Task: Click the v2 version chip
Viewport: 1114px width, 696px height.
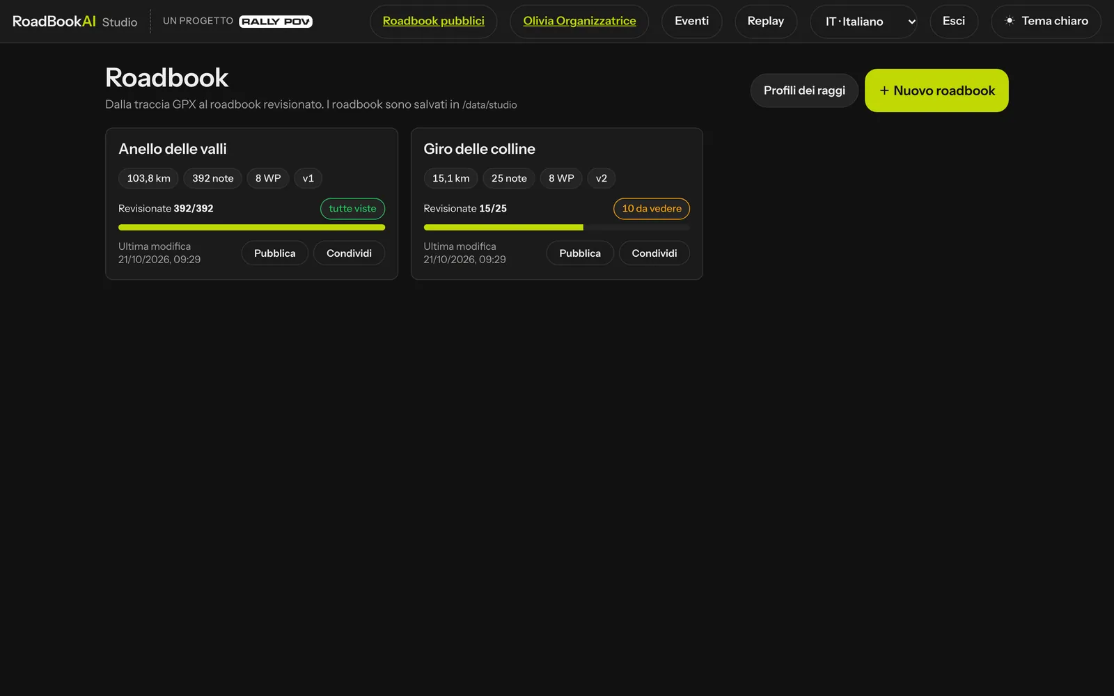Action: (601, 178)
